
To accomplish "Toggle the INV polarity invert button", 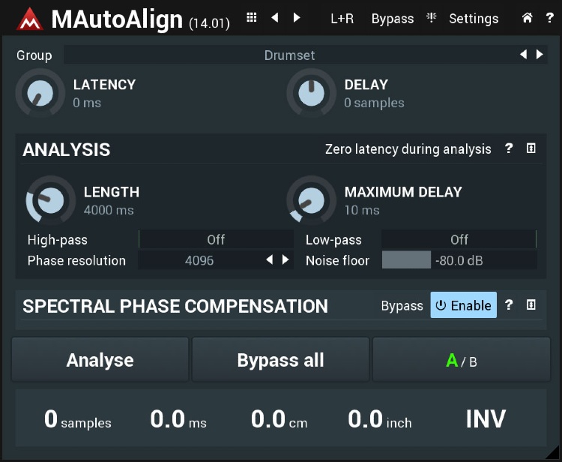I will [x=486, y=418].
